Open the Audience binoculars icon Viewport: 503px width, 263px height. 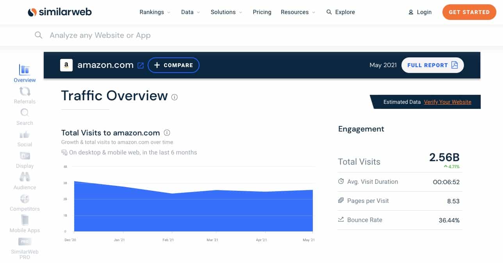(25, 177)
